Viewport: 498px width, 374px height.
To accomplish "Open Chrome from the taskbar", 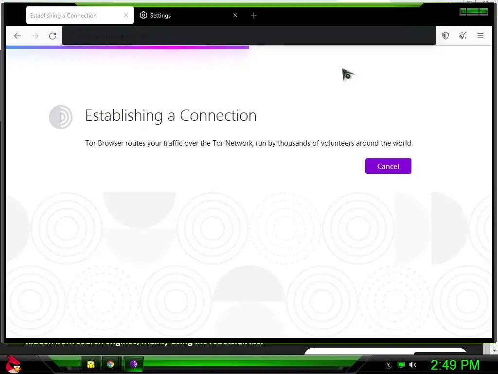I will (x=110, y=364).
